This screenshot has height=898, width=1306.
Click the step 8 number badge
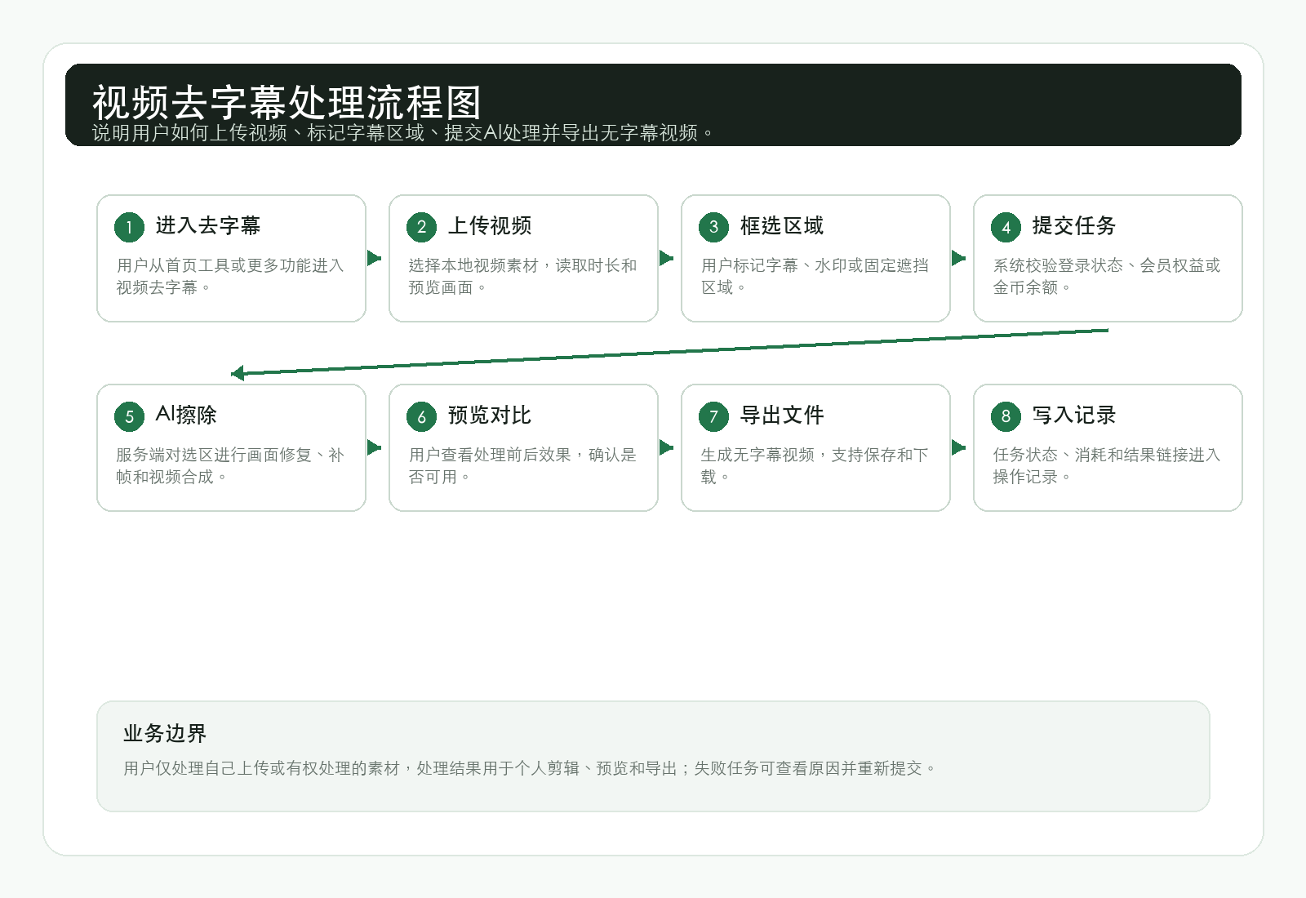point(1006,416)
